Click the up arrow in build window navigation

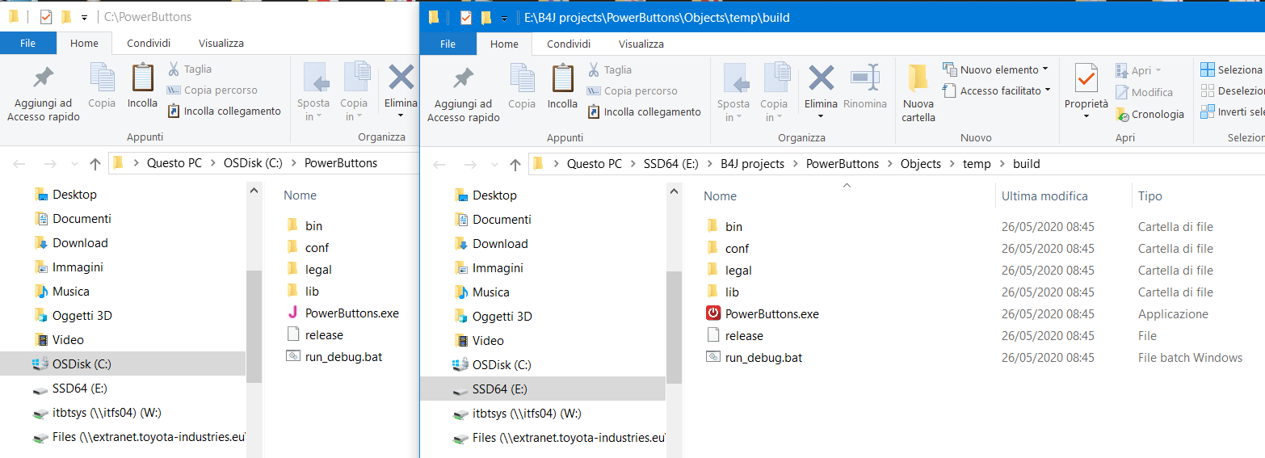click(515, 165)
